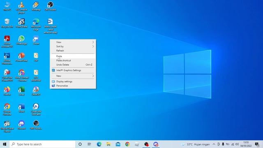
Task: Expand the Sort by submenu
Action: point(73,46)
